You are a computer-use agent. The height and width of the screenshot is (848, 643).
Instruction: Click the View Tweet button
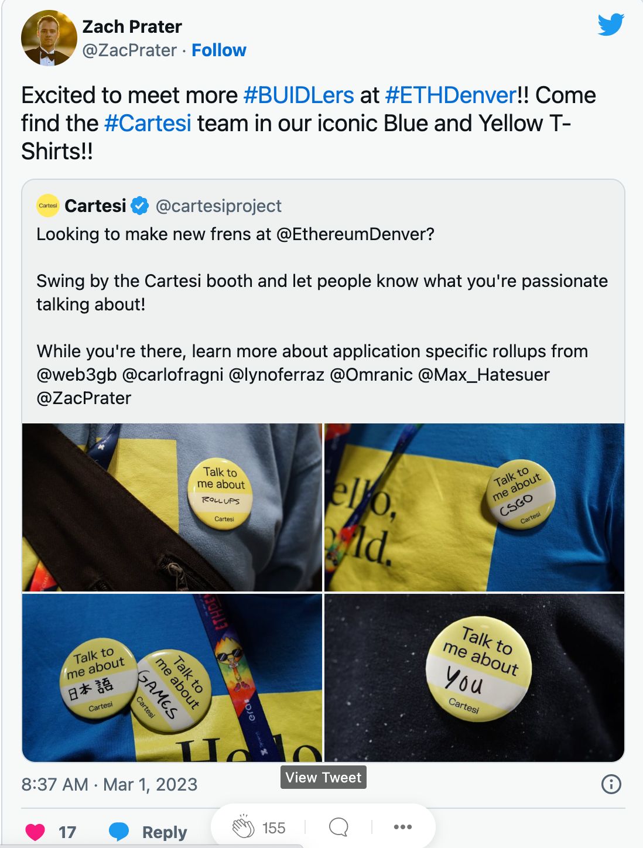coord(323,777)
